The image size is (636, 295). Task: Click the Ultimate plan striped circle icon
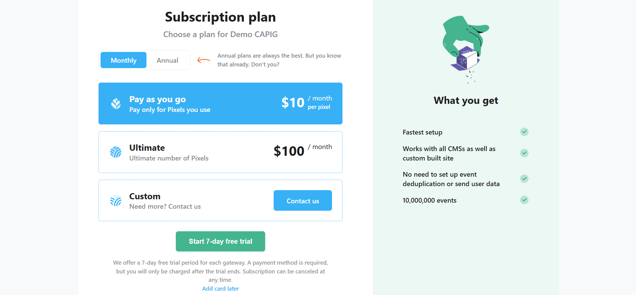point(116,152)
